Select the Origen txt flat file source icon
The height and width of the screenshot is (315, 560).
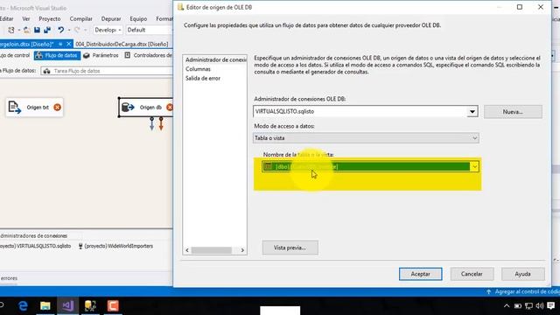tap(14, 107)
